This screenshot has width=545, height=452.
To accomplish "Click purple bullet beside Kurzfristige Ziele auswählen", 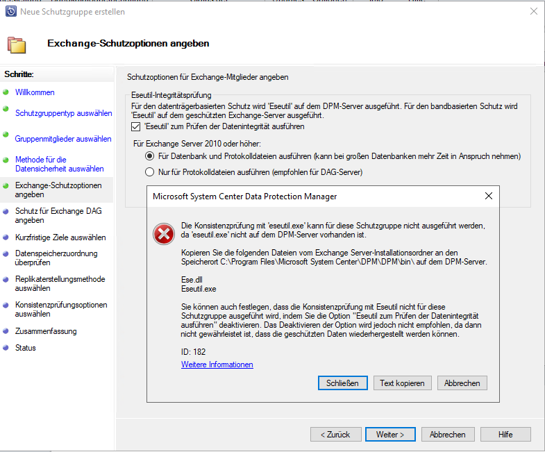I will (6, 237).
